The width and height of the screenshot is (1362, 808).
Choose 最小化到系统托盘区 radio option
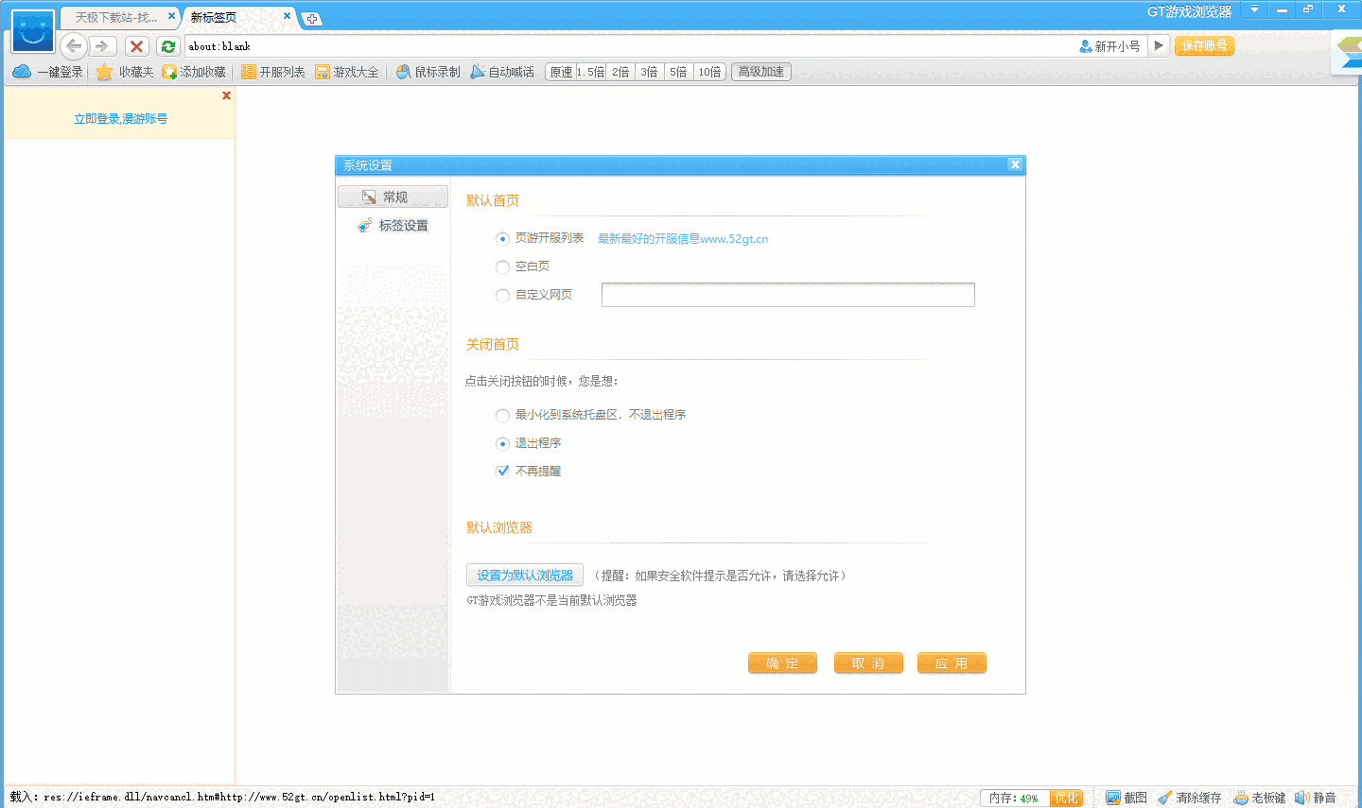(503, 415)
